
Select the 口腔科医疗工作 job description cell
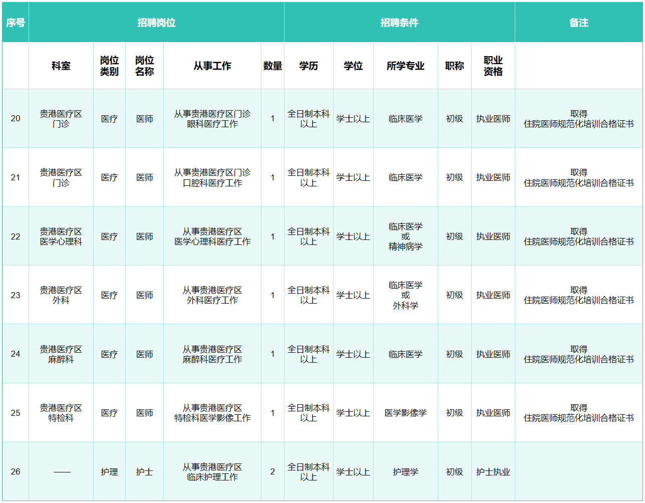[x=212, y=178]
